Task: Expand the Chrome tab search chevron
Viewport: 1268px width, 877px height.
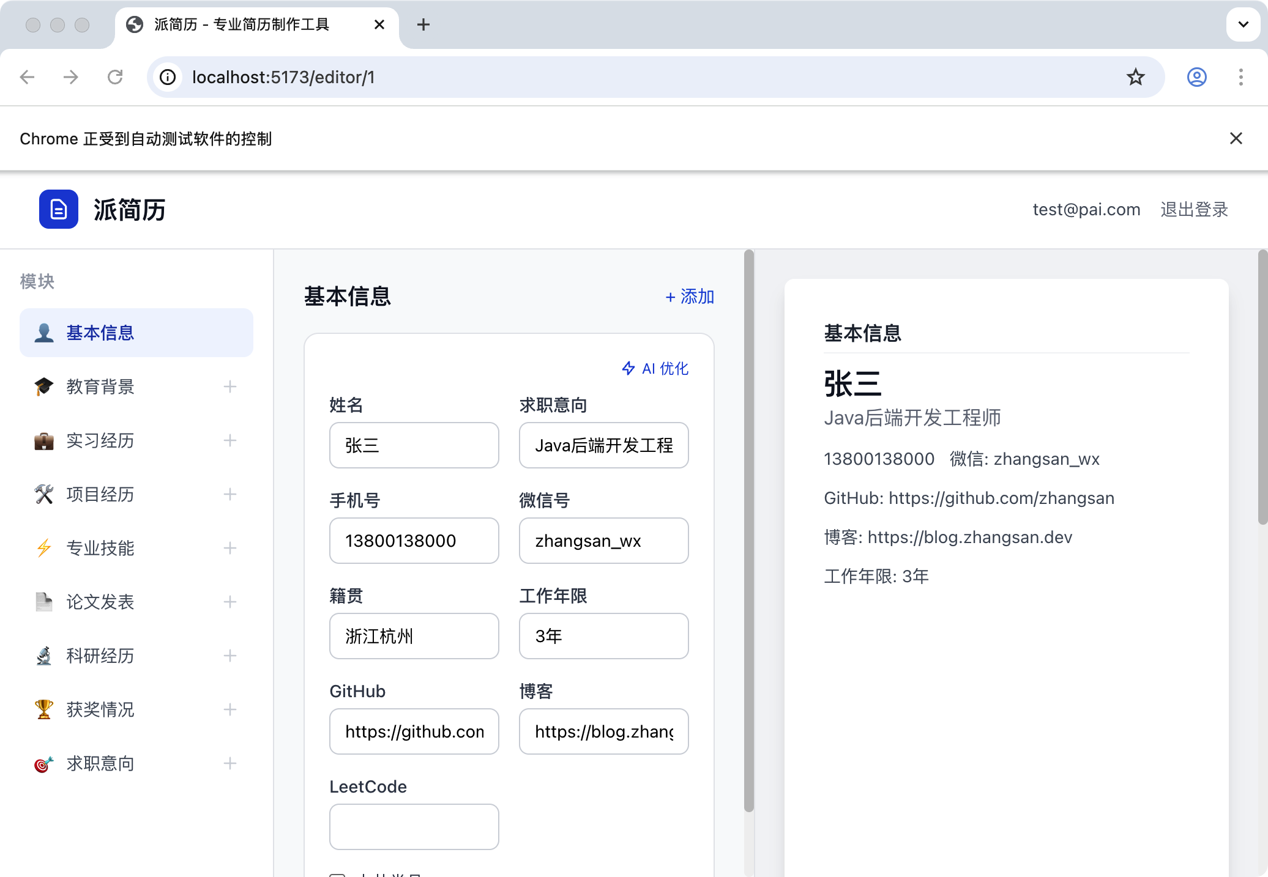Action: 1243,24
